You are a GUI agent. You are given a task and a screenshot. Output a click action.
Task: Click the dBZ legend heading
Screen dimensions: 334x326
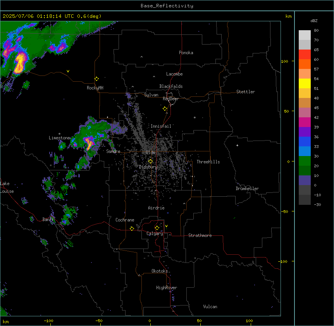pos(314,21)
